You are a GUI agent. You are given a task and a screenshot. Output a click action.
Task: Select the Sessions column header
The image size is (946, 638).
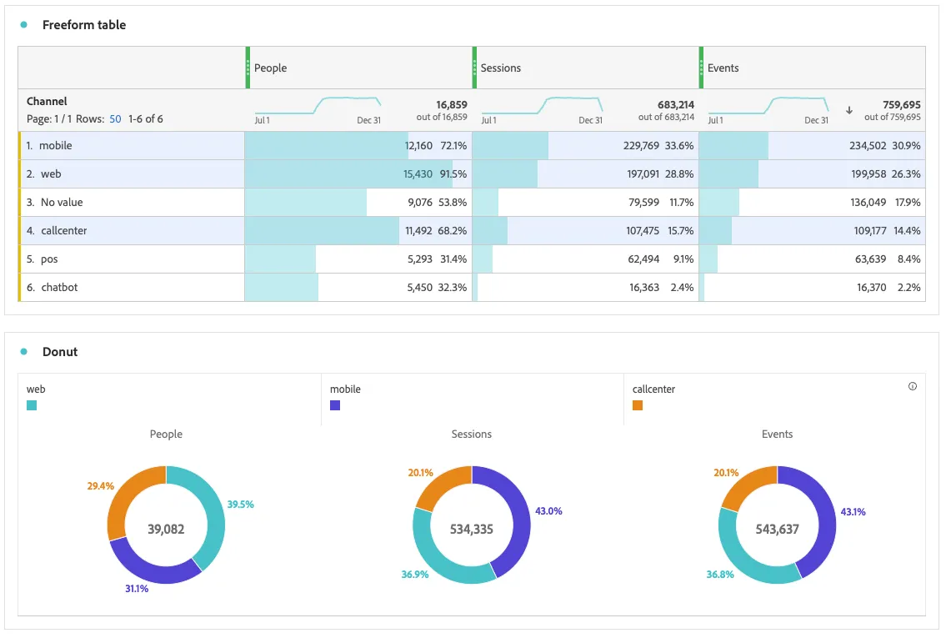pyautogui.click(x=501, y=68)
